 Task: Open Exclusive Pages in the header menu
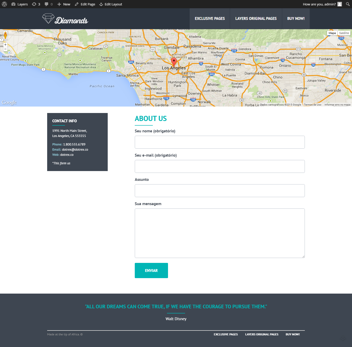coord(210,19)
